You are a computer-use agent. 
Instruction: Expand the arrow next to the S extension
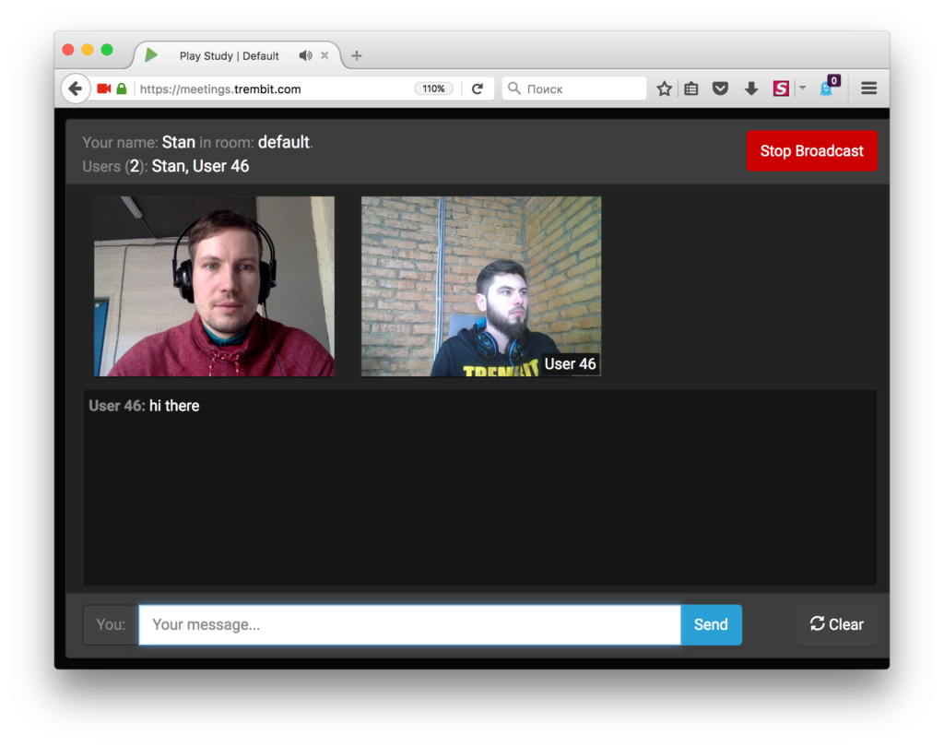[x=802, y=88]
